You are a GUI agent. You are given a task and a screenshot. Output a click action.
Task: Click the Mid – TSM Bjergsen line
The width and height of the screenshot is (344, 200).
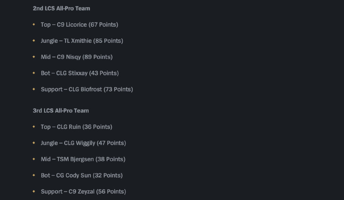point(83,159)
